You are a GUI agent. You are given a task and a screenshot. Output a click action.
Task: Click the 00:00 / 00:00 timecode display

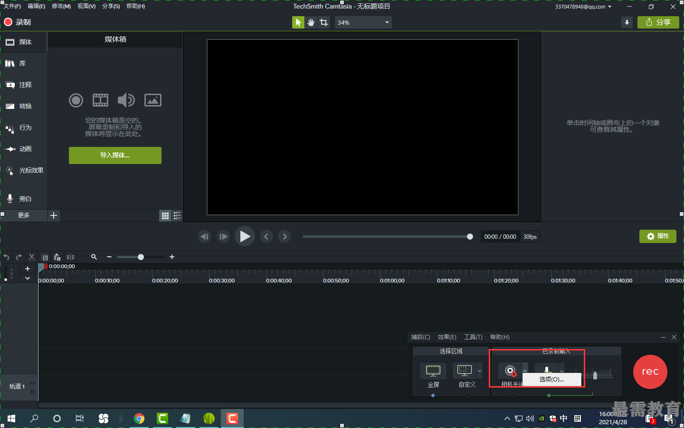500,237
